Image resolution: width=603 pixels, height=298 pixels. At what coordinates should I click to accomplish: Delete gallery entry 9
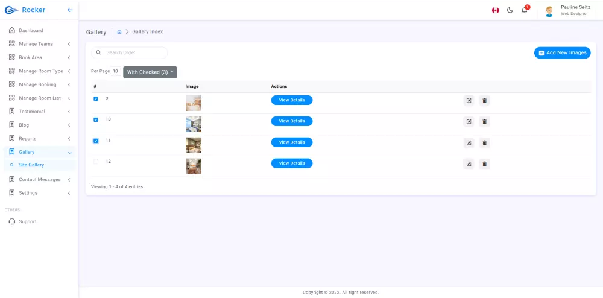485,101
